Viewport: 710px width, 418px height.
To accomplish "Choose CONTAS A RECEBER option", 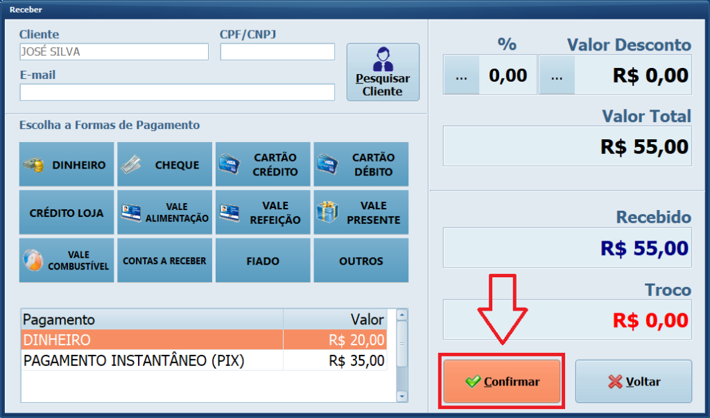I will coord(165,261).
